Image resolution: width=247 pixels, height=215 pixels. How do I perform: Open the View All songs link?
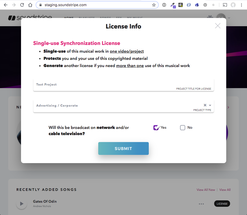tap(225, 190)
